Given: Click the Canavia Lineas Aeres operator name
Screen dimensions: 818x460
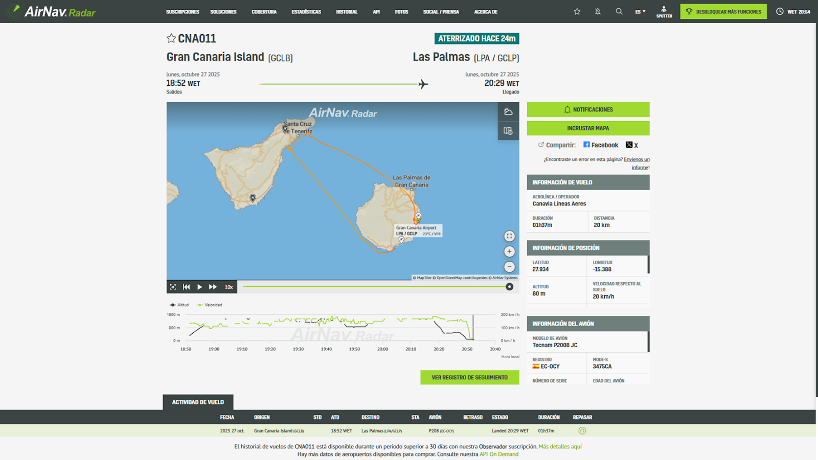Looking at the screenshot, I should pyautogui.click(x=559, y=204).
